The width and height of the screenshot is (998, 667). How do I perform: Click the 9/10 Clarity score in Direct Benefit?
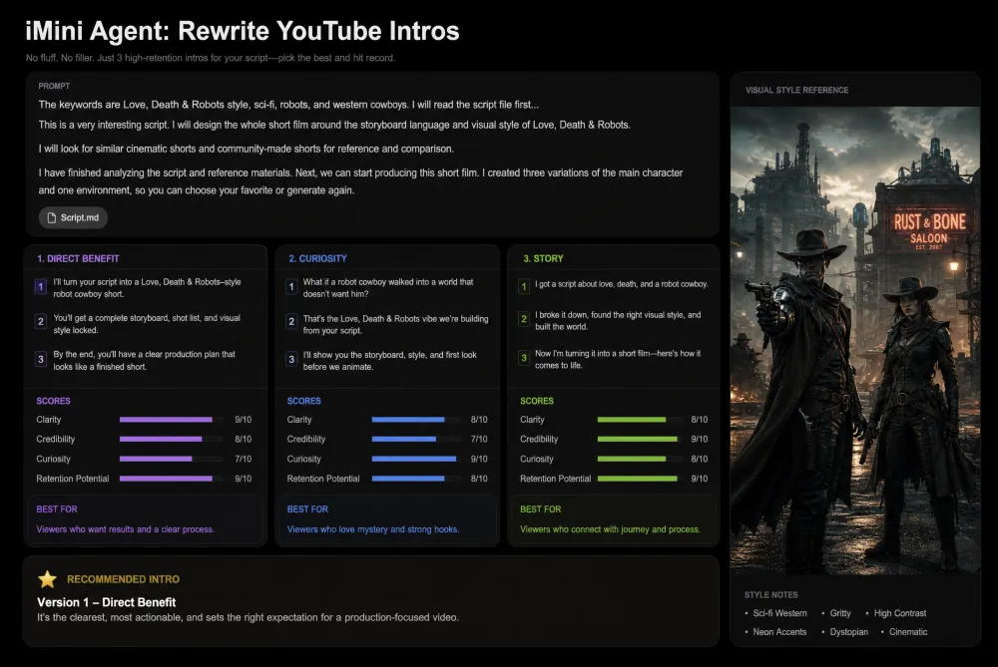pyautogui.click(x=244, y=420)
